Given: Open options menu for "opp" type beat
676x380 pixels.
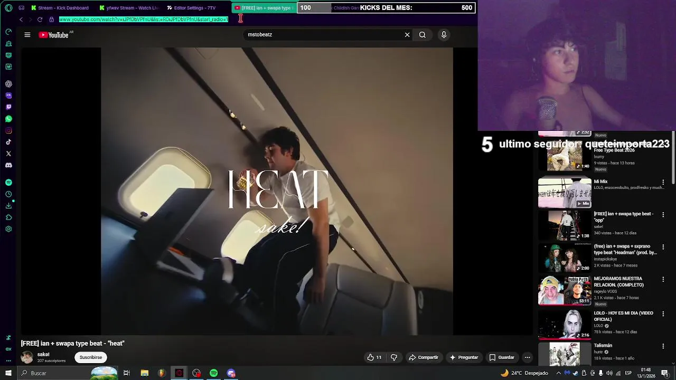Looking at the screenshot, I should (x=663, y=215).
